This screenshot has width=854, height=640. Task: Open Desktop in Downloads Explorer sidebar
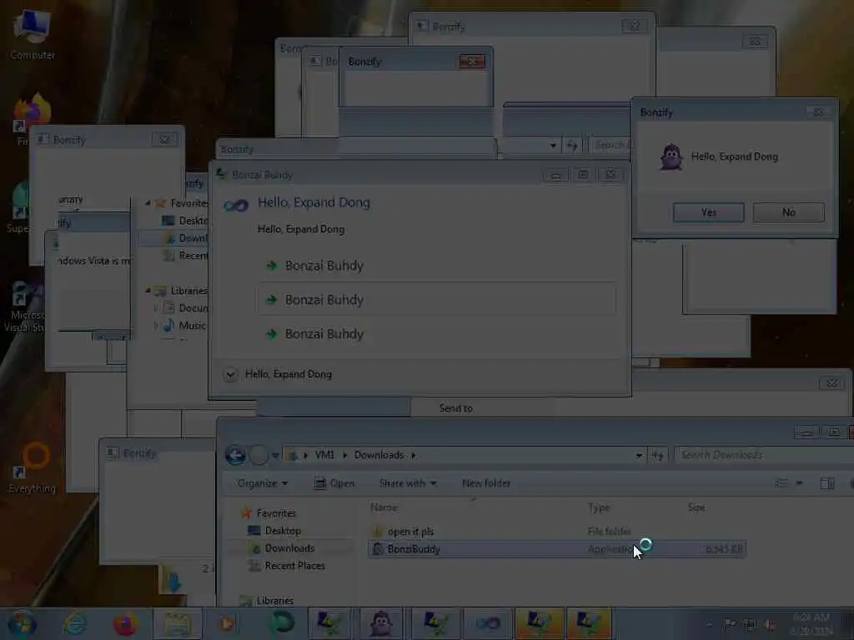tap(283, 531)
